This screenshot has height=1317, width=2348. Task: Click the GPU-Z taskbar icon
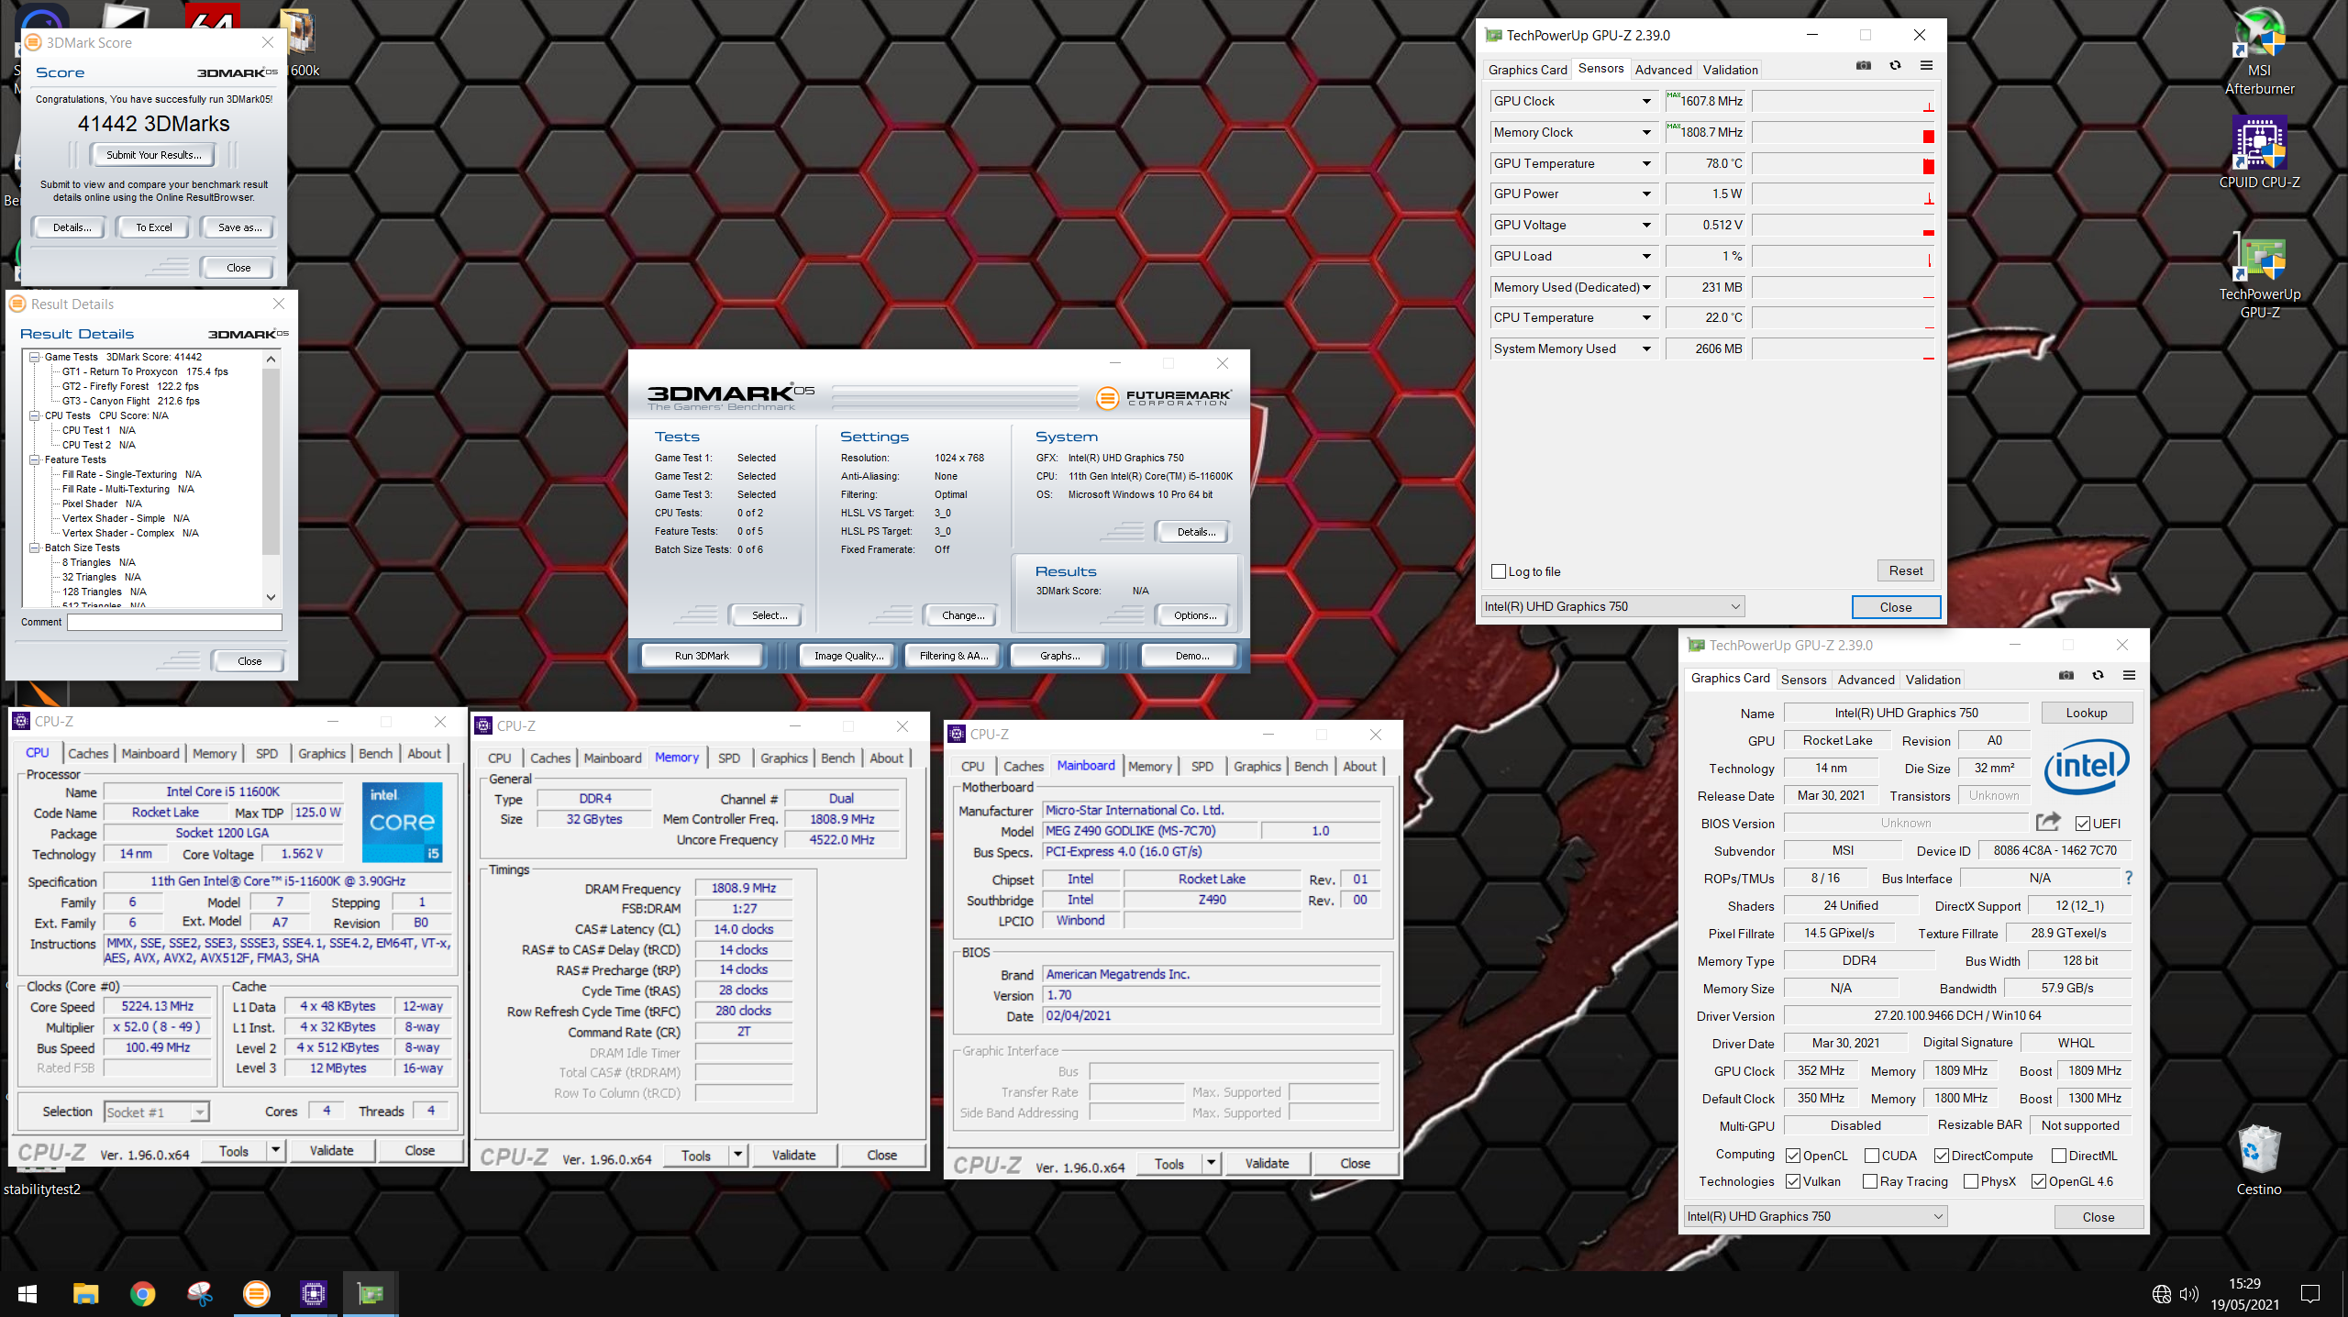click(371, 1294)
